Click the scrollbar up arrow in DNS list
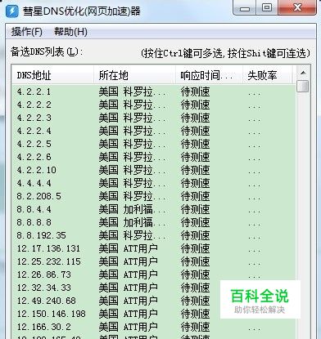321x339 pixels. pyautogui.click(x=303, y=73)
